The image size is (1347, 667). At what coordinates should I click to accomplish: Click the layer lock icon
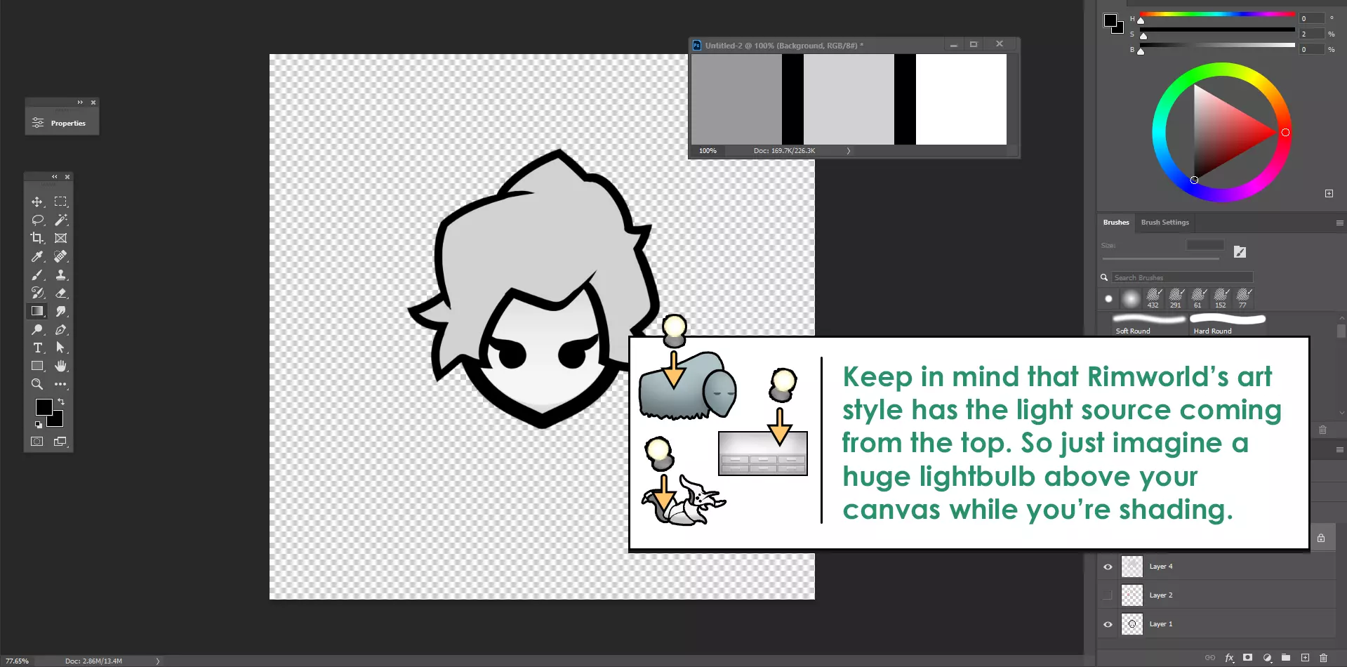(x=1321, y=538)
